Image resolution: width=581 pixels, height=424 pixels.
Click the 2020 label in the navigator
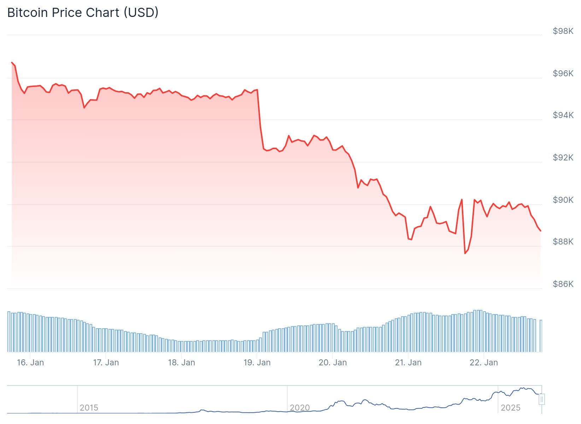click(x=299, y=408)
